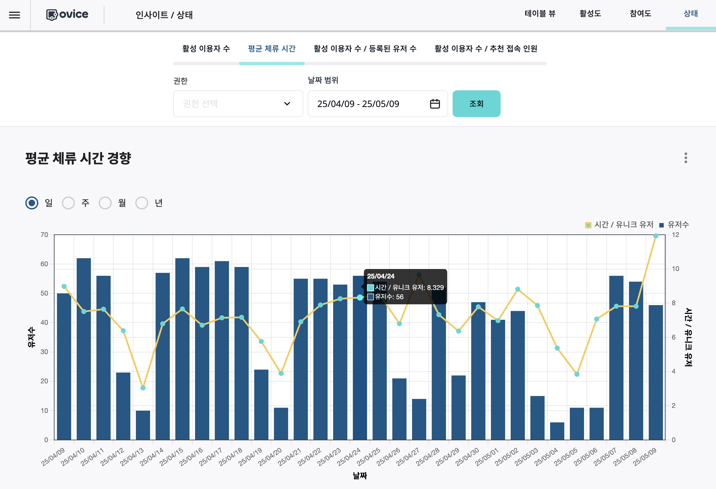Go to the 참여도 section link
Viewport: 716px width, 489px height.
(x=640, y=14)
